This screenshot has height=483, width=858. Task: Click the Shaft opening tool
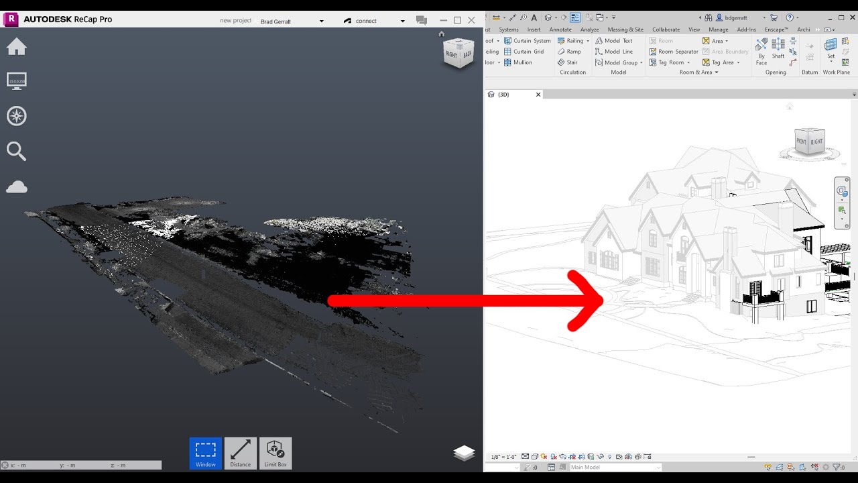778,48
